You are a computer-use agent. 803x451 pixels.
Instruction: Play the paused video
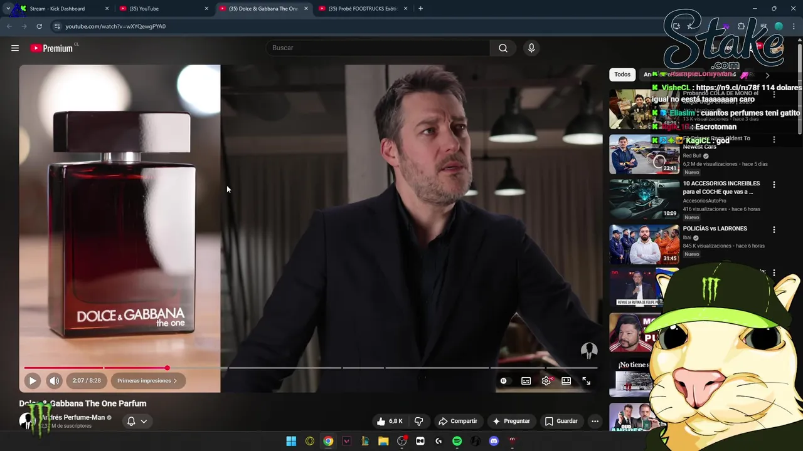tap(33, 380)
